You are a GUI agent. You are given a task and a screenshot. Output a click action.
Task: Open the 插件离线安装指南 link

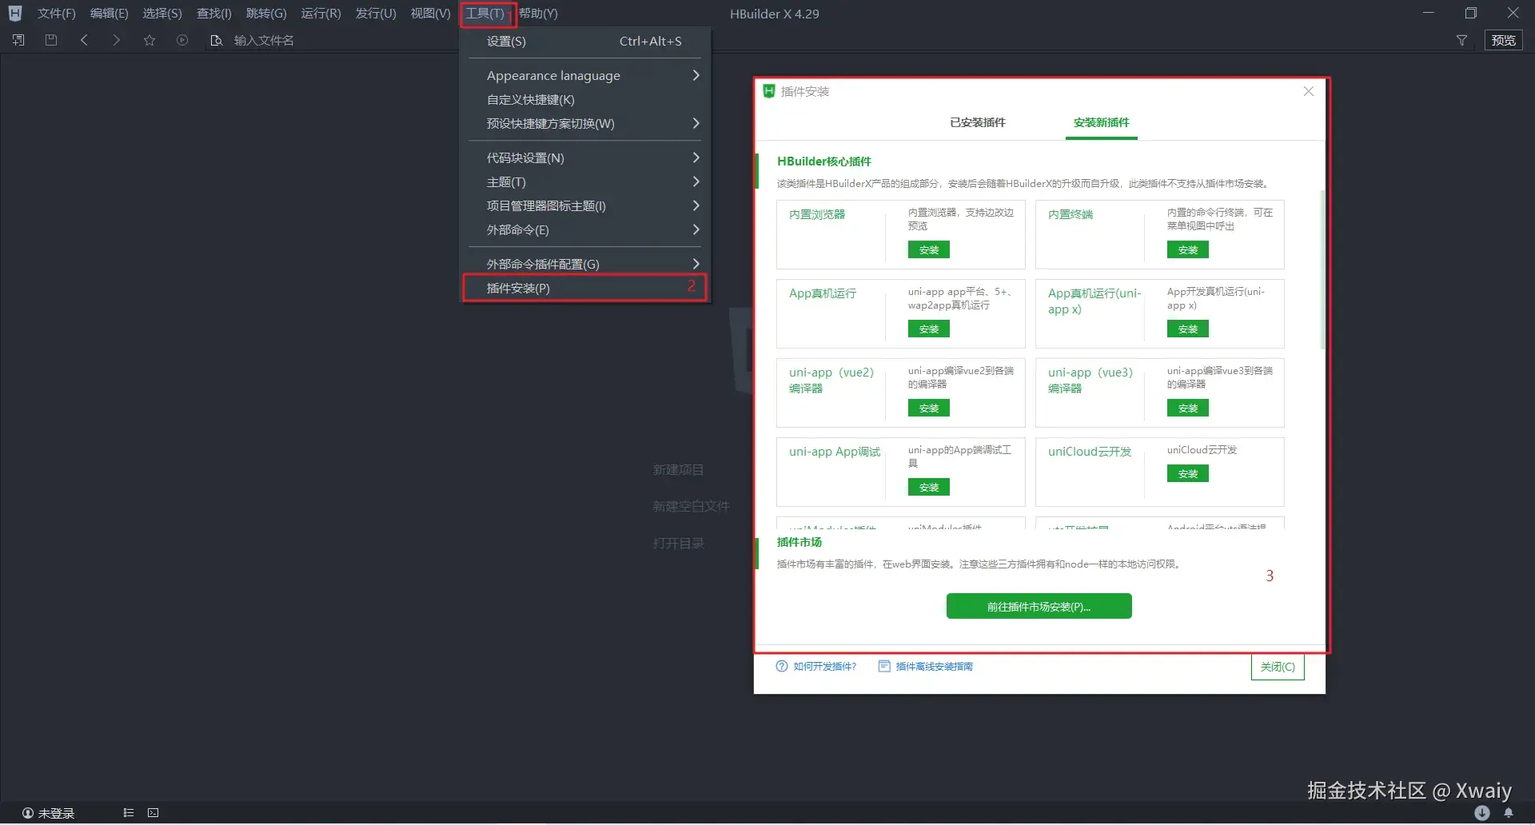[934, 666]
